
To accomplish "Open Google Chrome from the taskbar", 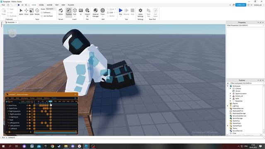I will click(x=53, y=146).
